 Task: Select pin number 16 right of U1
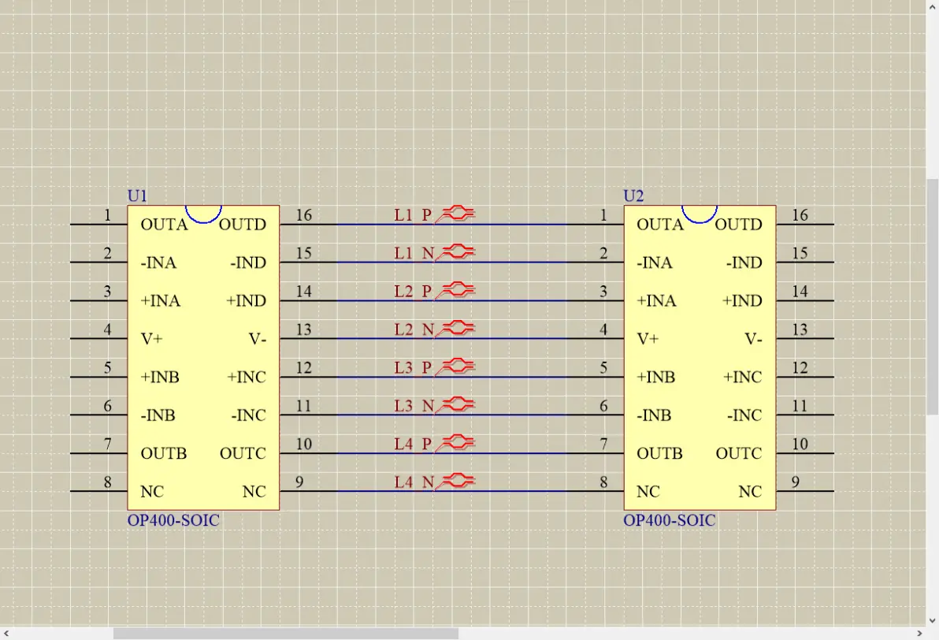[x=303, y=215]
